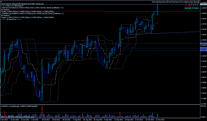Click the smiley face EA icon
207x121 pixels.
pyautogui.click(x=198, y=2)
